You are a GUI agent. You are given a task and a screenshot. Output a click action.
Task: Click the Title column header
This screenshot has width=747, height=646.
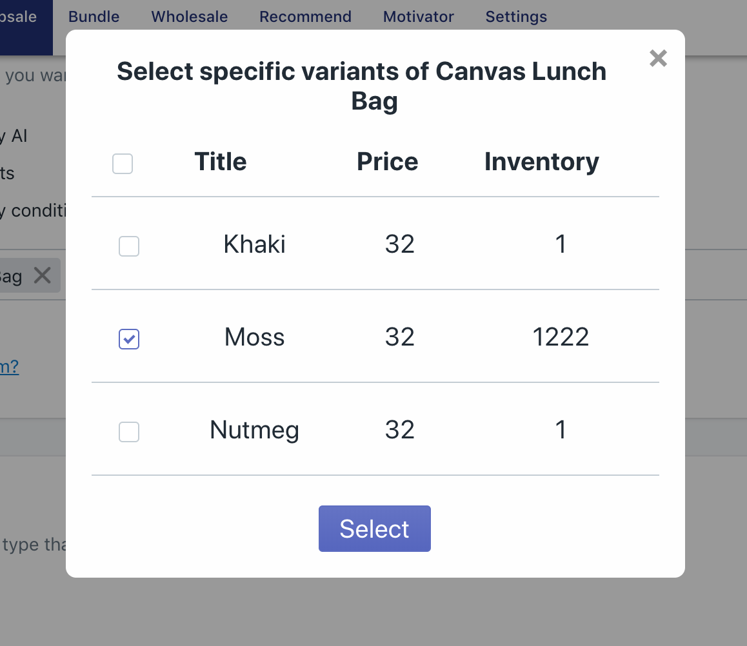220,162
